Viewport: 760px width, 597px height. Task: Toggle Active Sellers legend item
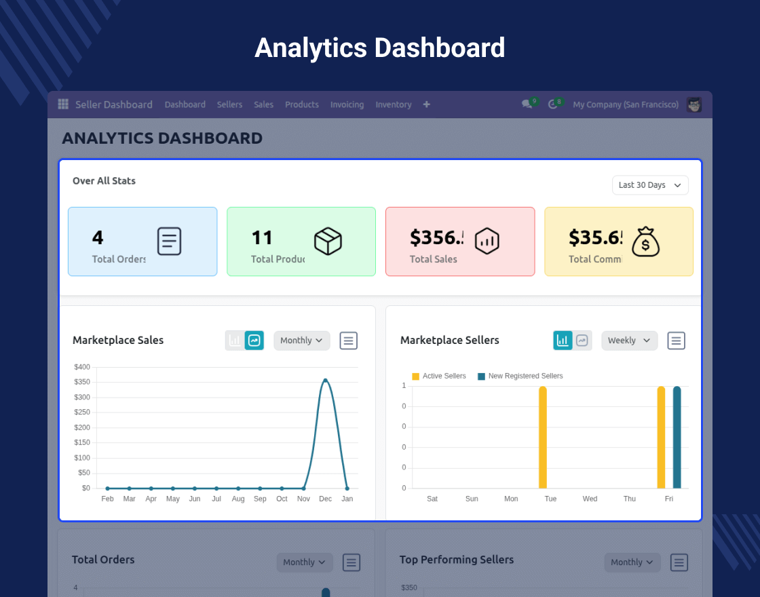coord(438,376)
